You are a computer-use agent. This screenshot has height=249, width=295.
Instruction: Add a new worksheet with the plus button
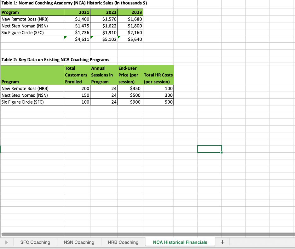tap(222, 242)
